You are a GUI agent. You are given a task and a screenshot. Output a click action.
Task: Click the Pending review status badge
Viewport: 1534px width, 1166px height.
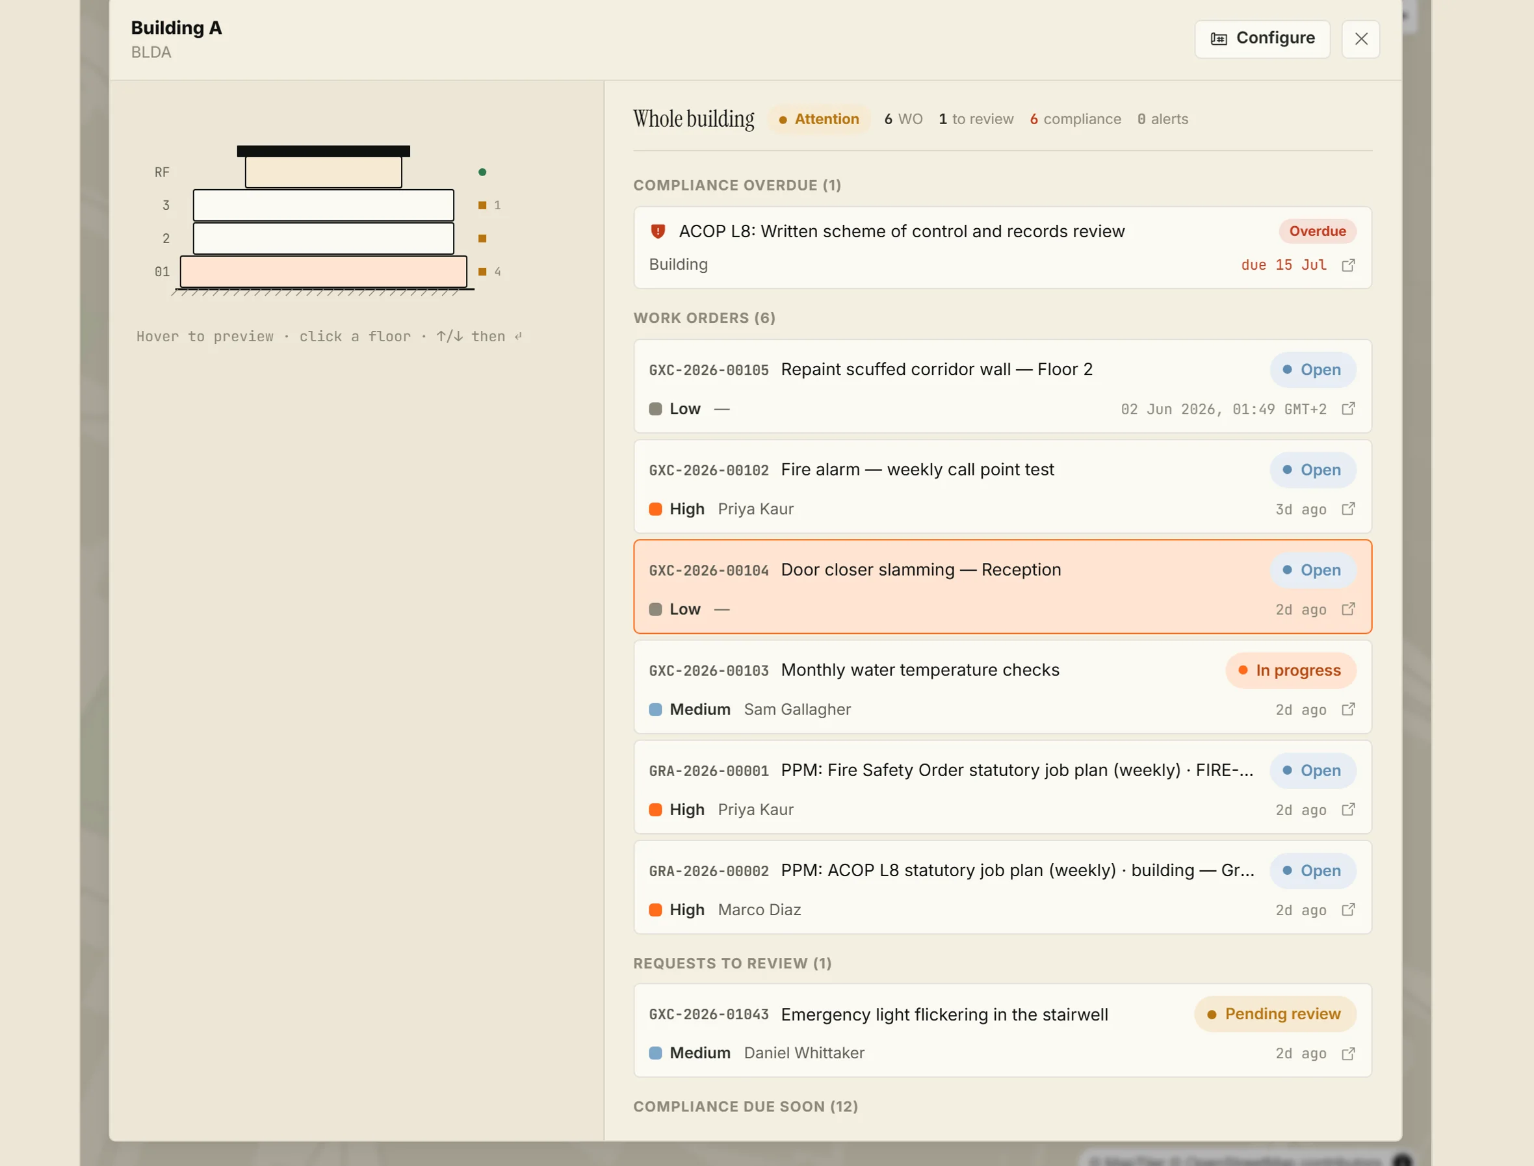1275,1014
